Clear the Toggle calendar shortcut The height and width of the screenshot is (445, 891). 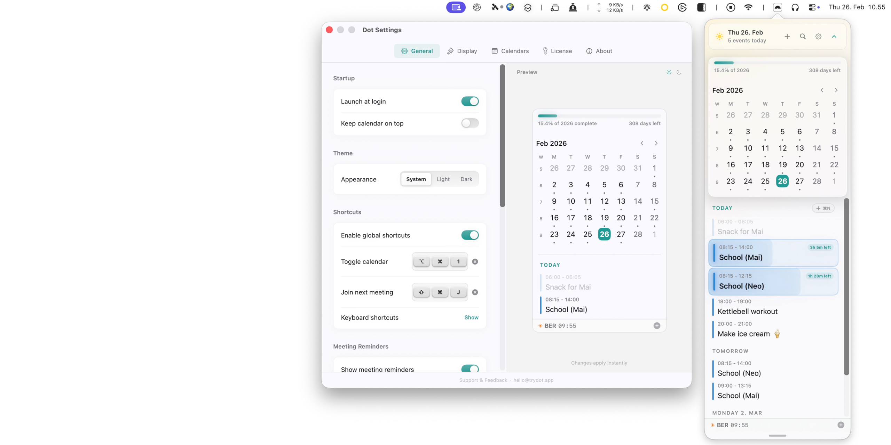(x=475, y=261)
